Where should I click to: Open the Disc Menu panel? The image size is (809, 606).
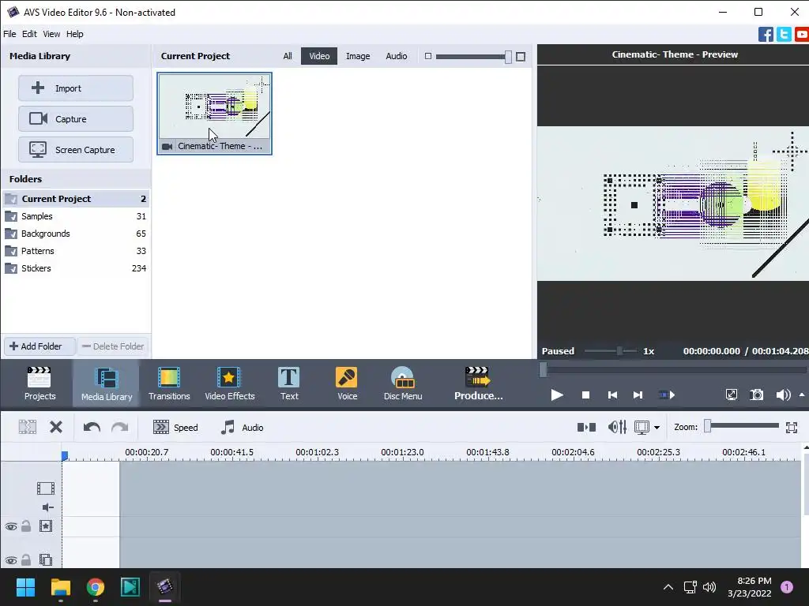pos(403,383)
